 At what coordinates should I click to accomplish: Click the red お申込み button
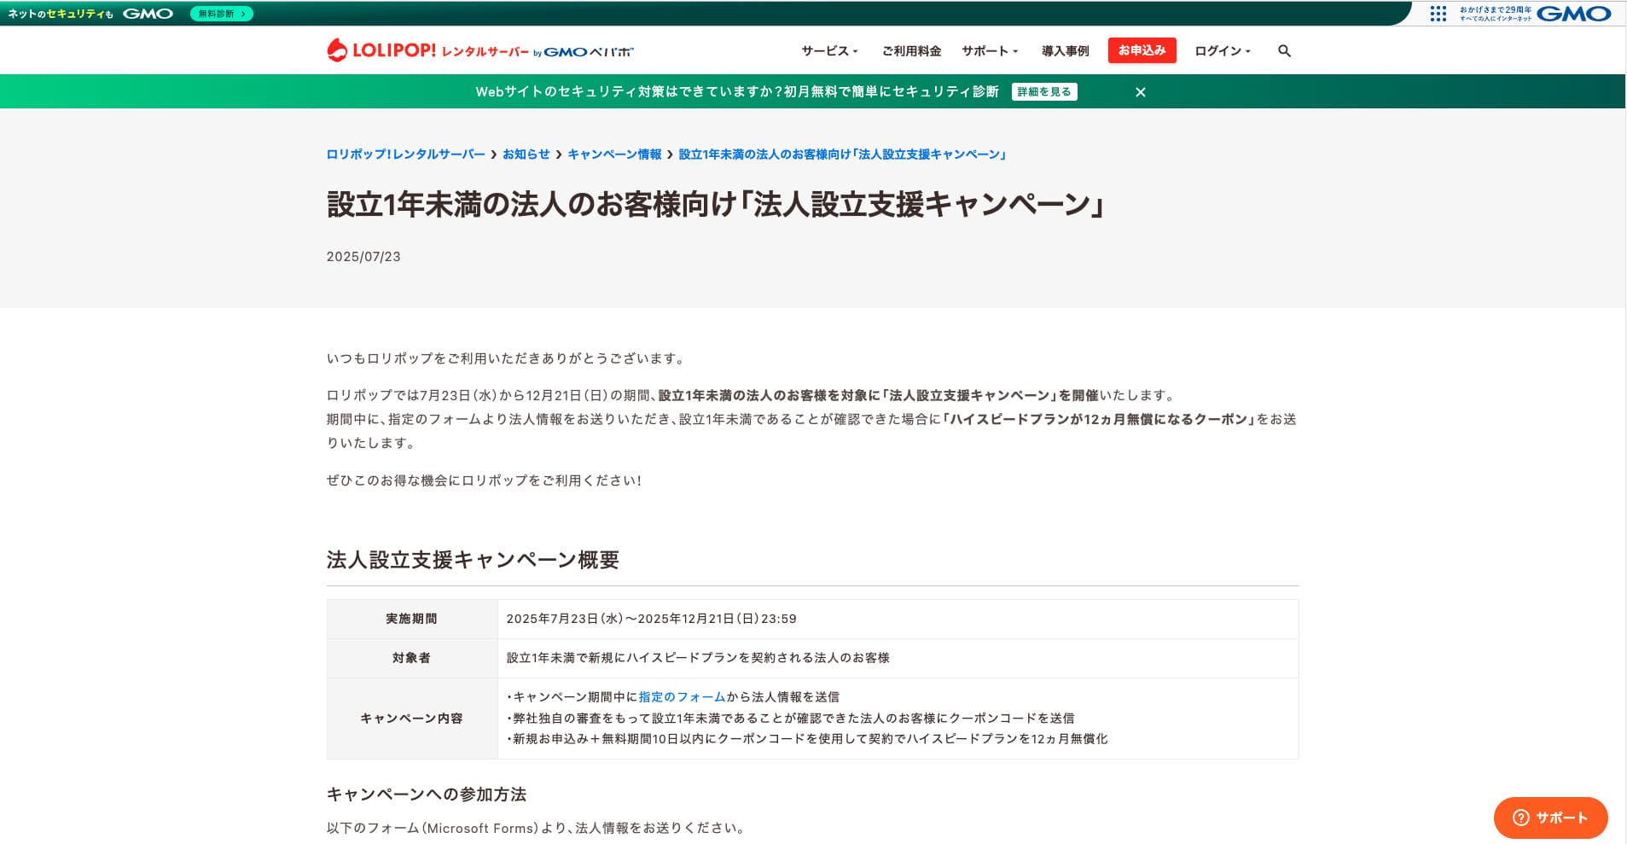[1142, 50]
